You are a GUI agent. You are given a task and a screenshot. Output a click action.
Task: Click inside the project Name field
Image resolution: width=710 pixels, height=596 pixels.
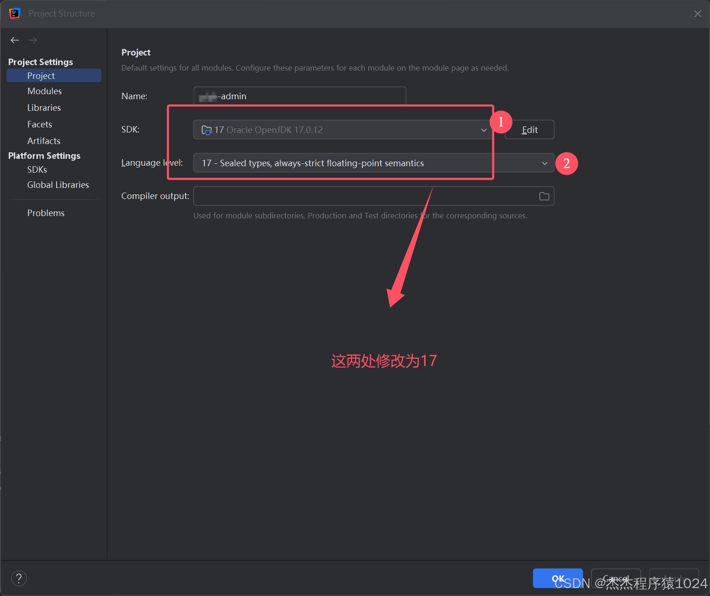[x=299, y=96]
